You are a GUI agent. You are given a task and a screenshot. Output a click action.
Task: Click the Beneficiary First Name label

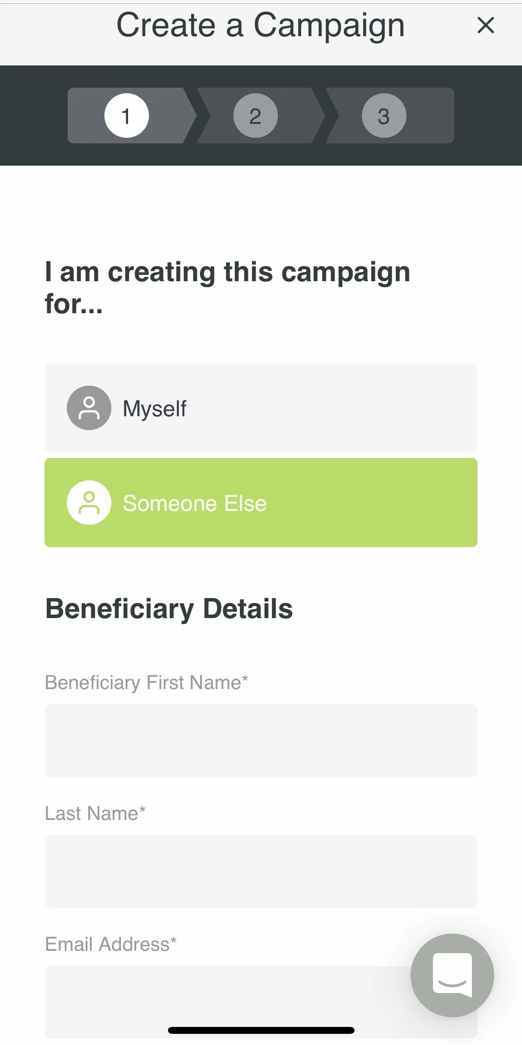point(147,683)
